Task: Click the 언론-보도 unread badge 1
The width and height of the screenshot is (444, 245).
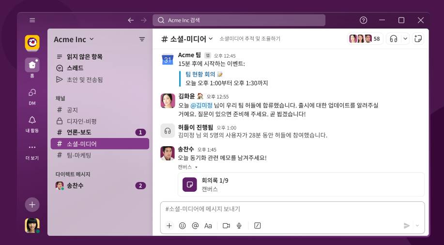Action: (x=140, y=132)
